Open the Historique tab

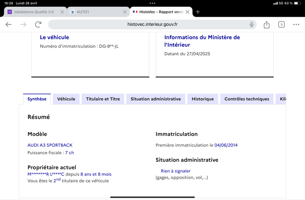coord(203,99)
